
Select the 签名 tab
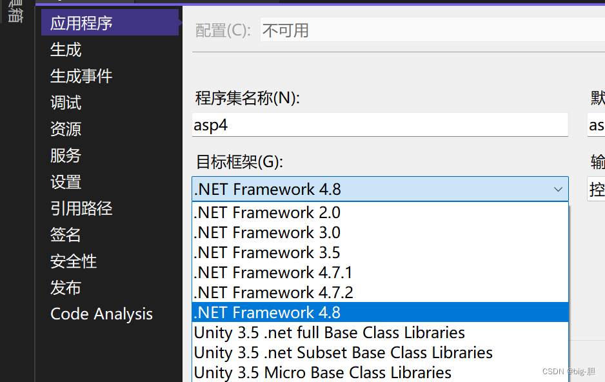(x=66, y=235)
